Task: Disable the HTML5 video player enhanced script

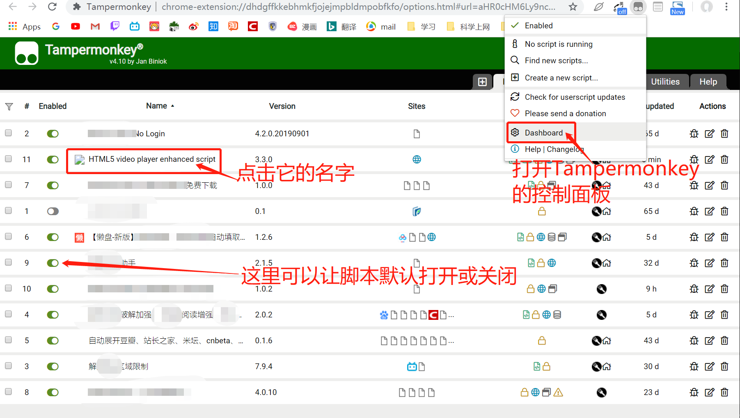Action: tap(53, 159)
